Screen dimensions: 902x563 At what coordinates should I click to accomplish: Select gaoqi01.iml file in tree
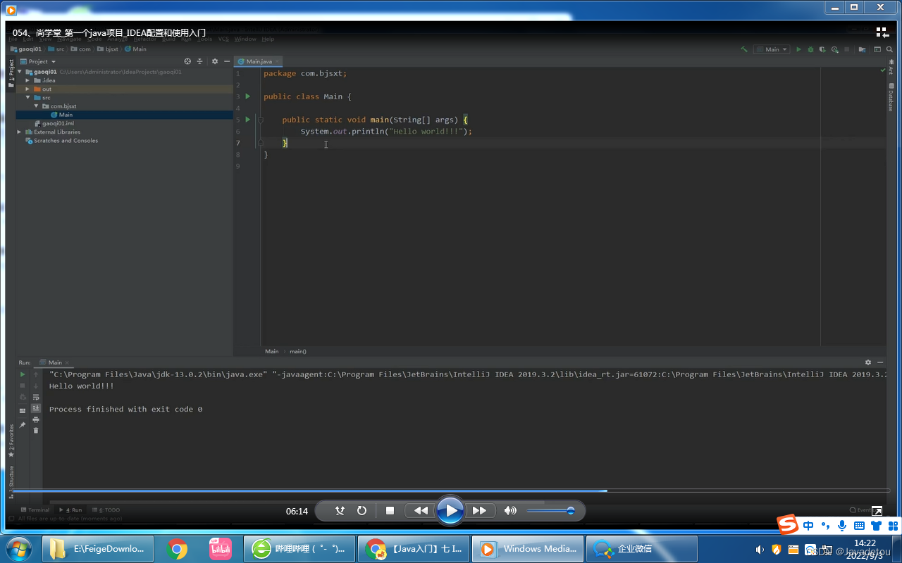tap(58, 123)
